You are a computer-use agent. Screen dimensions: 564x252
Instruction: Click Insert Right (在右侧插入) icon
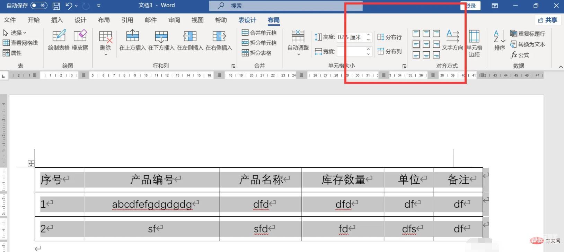coord(219,36)
